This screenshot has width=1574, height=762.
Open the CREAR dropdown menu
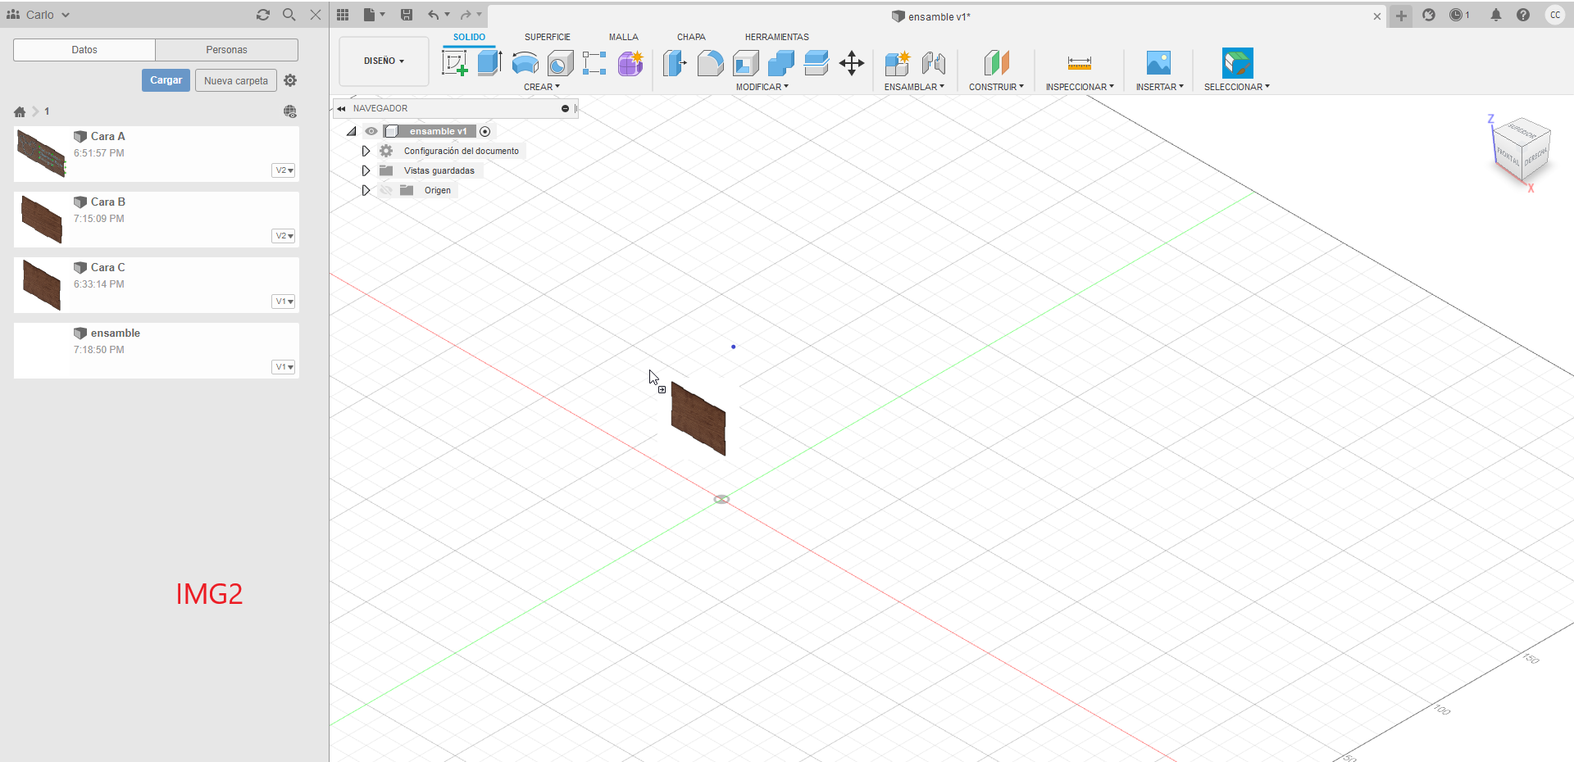coord(542,87)
